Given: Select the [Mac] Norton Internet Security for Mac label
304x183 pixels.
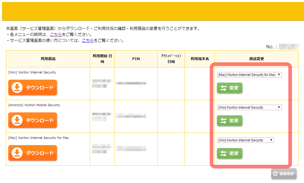Looking at the screenshot, I should pyautogui.click(x=38, y=138).
